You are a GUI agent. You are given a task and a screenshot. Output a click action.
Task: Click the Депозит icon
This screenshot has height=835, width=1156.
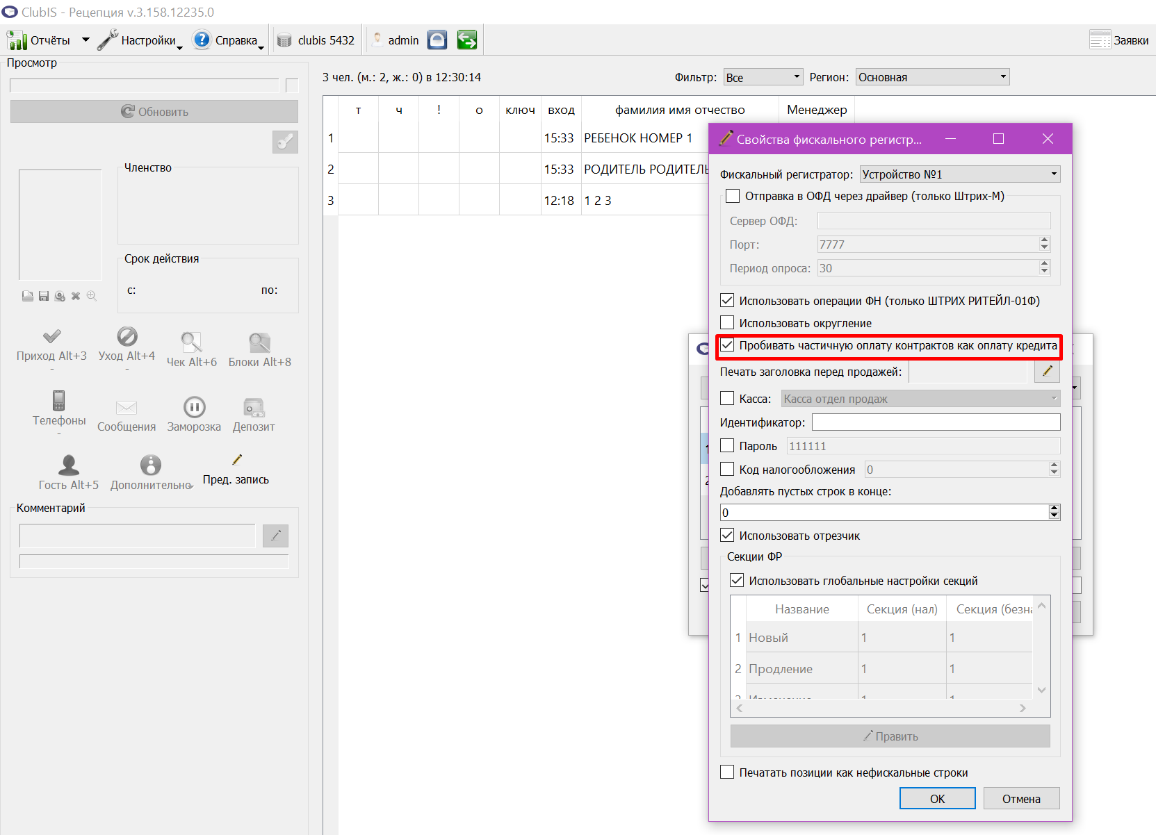[x=254, y=407]
